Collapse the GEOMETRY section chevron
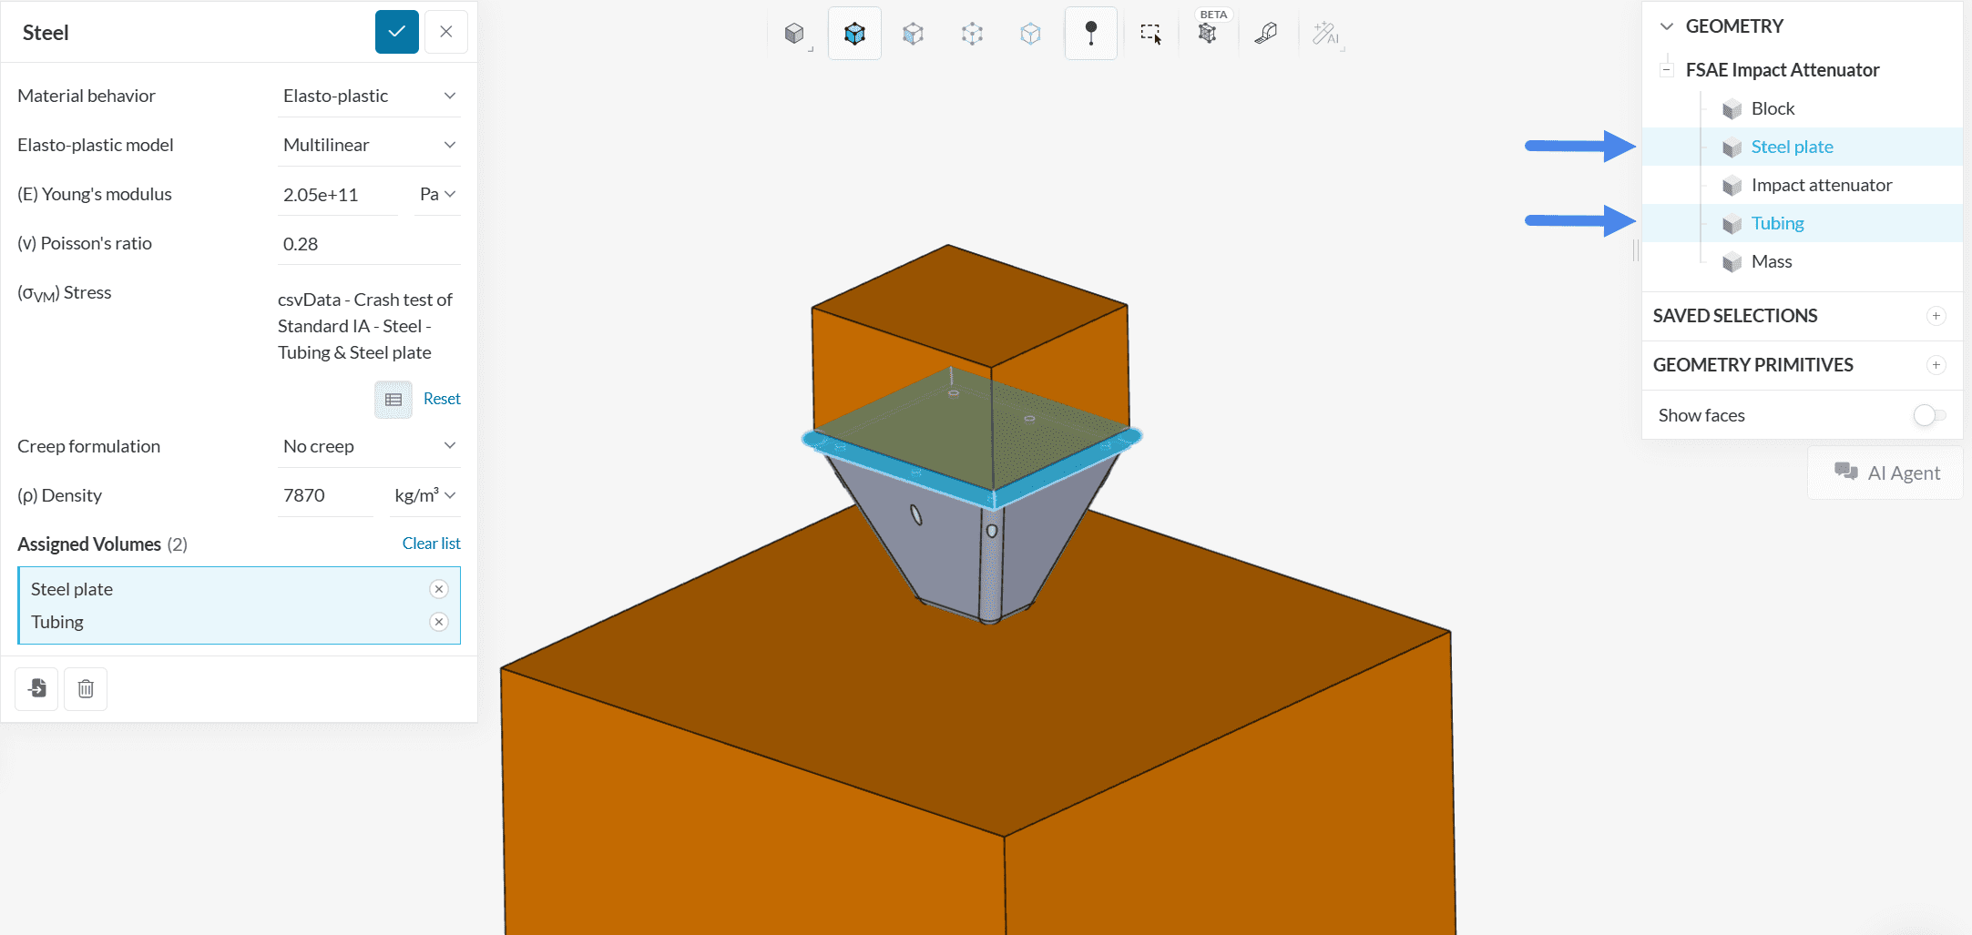The width and height of the screenshot is (1972, 935). click(x=1667, y=26)
